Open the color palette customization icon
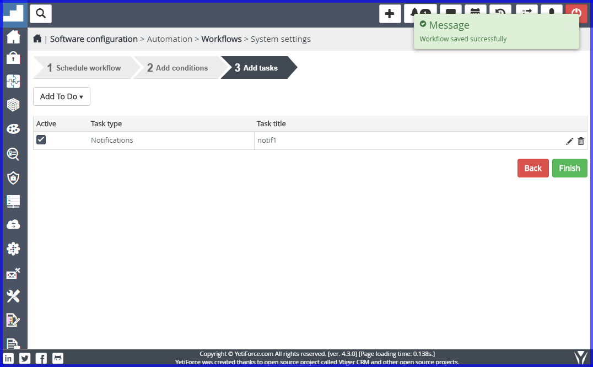 click(x=14, y=128)
